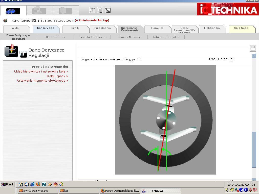Click the vertical scrollbar thumb
Image resolution: width=259 pixels, height=194 pixels.
254,150
